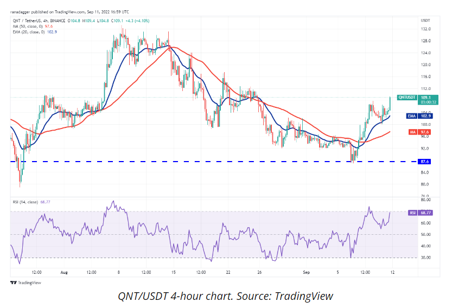Click the 80.0 price axis value

[426, 184]
